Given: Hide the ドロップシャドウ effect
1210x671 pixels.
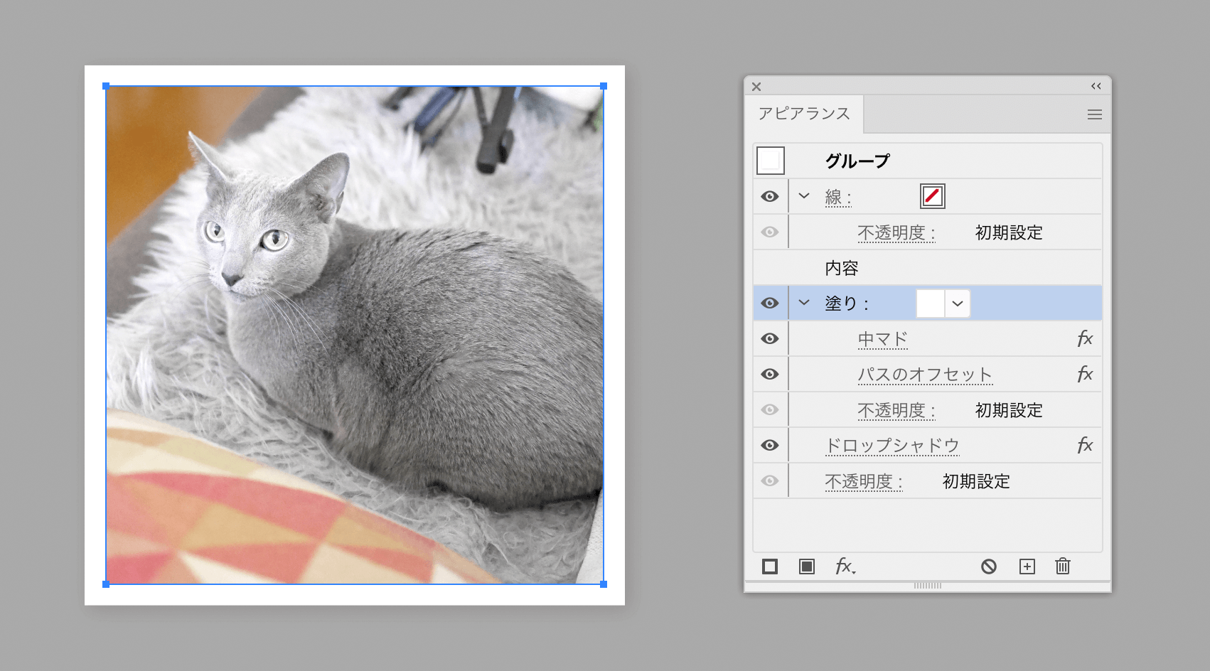Looking at the screenshot, I should [770, 446].
